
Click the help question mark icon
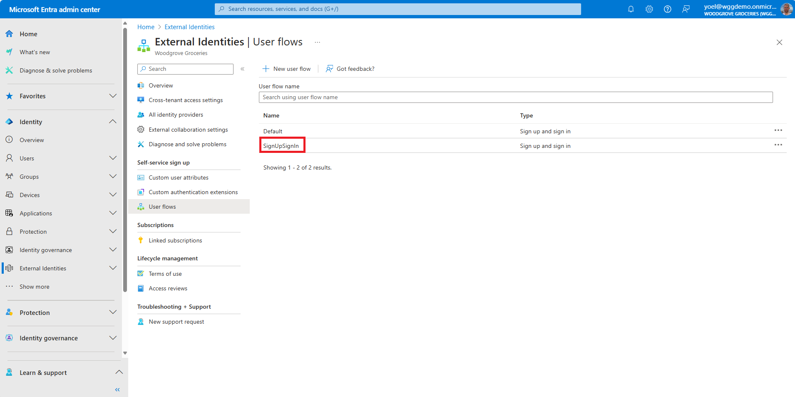667,9
